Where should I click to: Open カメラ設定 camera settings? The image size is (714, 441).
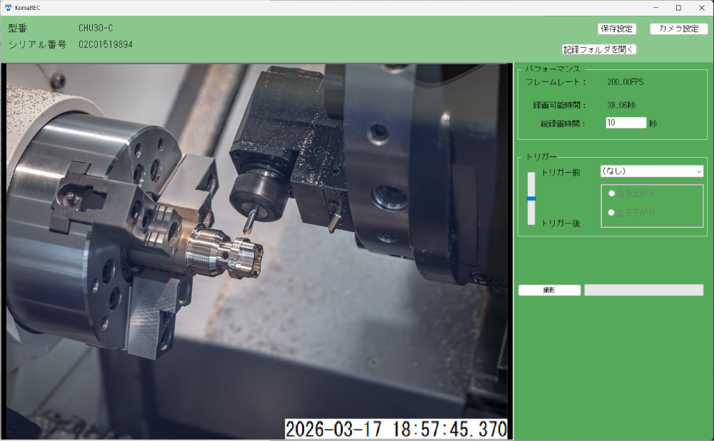pos(678,29)
